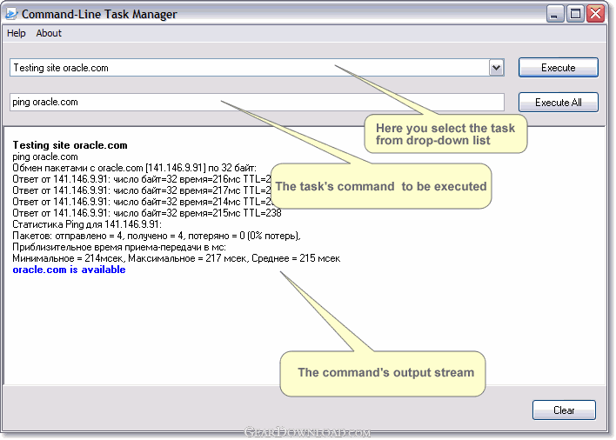Open the Help menu
This screenshot has width=616, height=440.
coord(17,33)
